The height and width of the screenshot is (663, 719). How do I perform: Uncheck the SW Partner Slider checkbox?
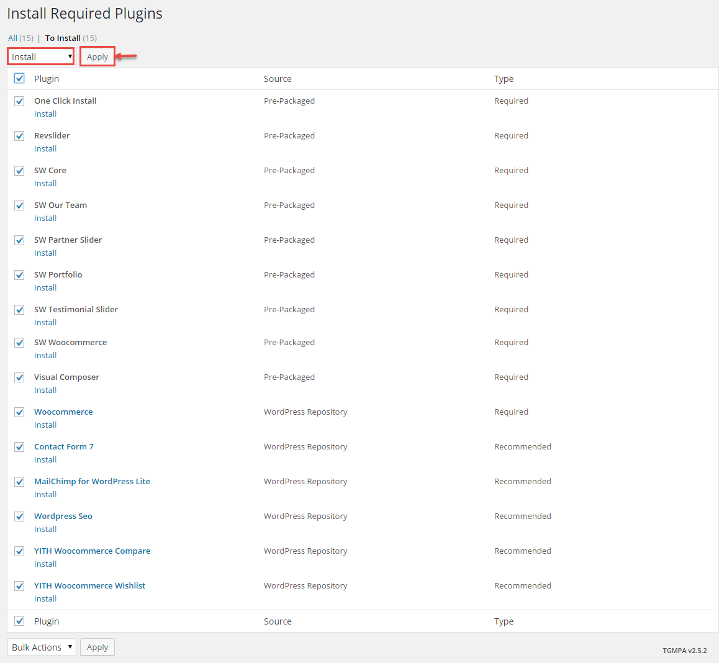(x=19, y=240)
